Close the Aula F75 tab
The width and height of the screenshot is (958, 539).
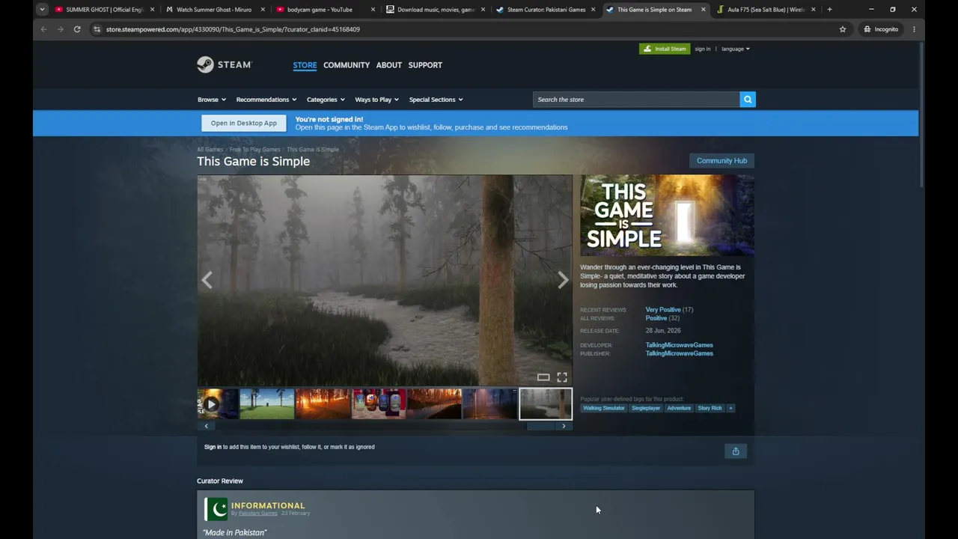coord(813,10)
